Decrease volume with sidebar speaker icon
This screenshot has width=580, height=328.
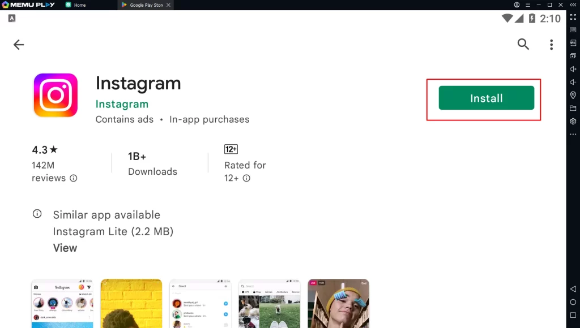pos(573,82)
